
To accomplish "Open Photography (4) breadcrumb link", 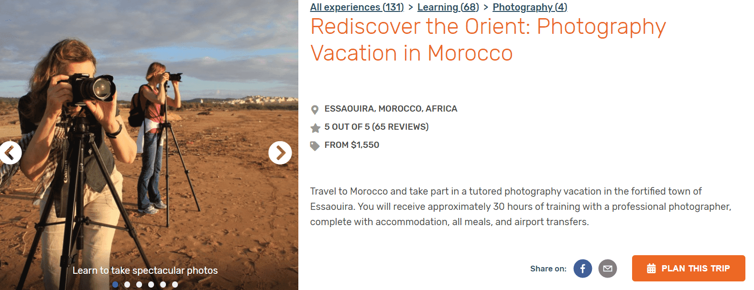I will pyautogui.click(x=530, y=7).
